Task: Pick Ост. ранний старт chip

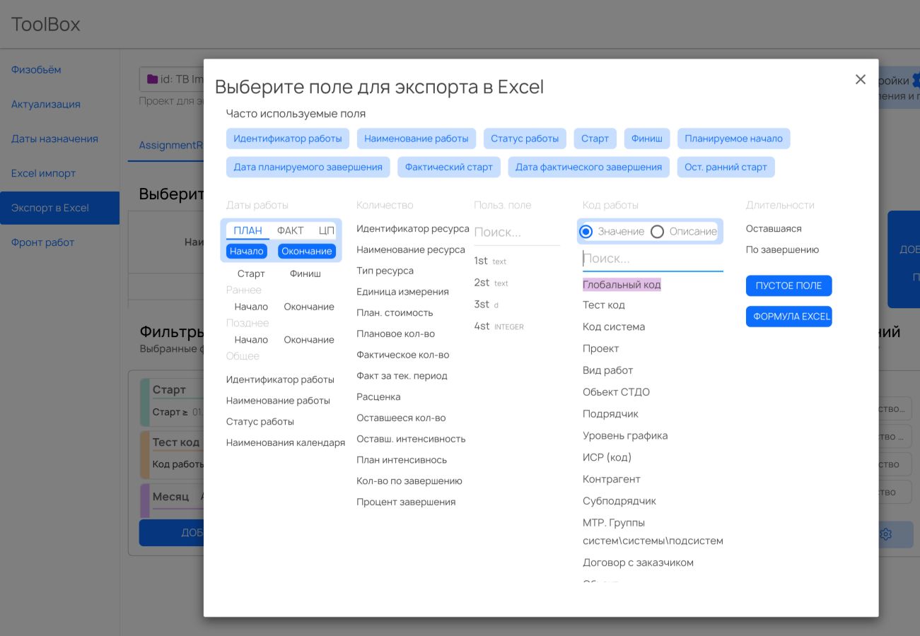Action: 726,167
